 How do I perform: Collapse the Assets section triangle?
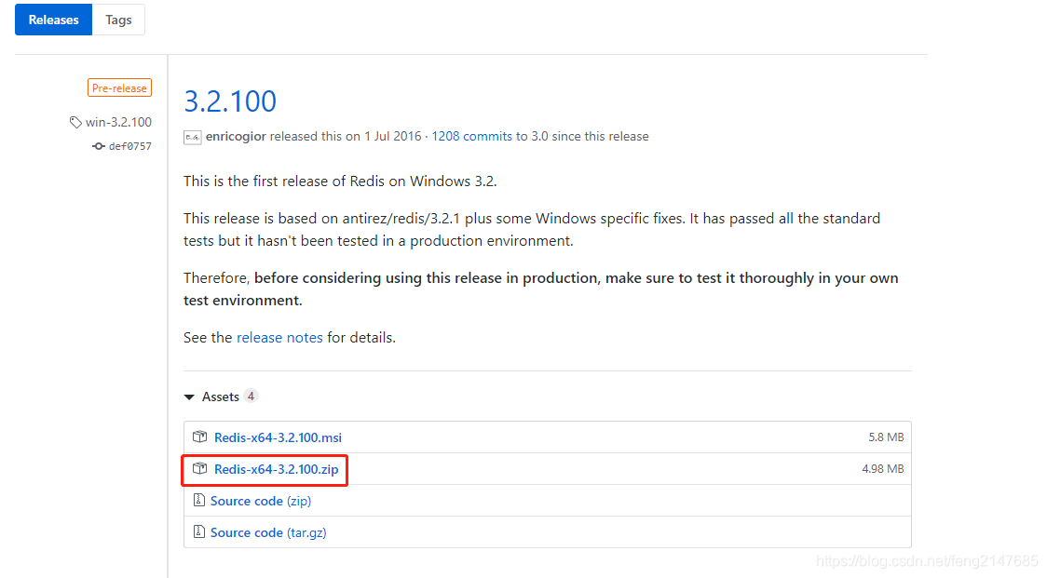coord(189,397)
